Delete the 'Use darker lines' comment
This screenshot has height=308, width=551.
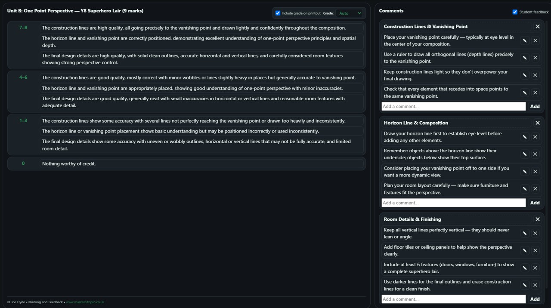point(535,285)
